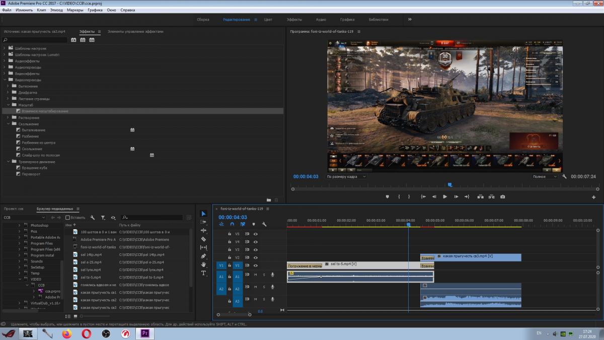Screen dimensions: 604x340
Task: Open the 'Элементы управления эффектами' panel tab
Action: pos(135,31)
